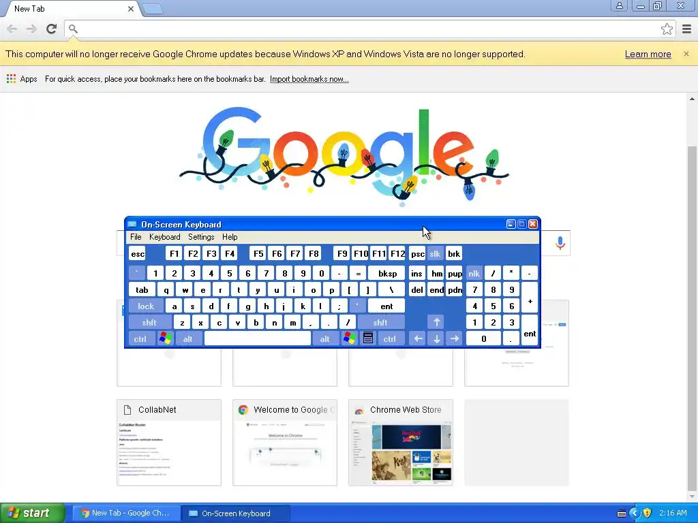Click the On-Screen Keyboard title bar icon

tap(132, 224)
